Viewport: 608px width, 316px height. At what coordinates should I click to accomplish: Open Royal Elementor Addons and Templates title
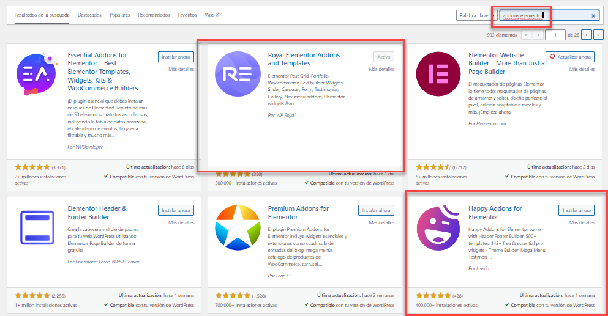coord(304,59)
